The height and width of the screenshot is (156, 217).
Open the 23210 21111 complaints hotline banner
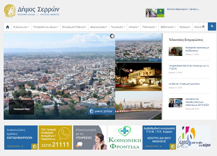[x=55, y=137]
